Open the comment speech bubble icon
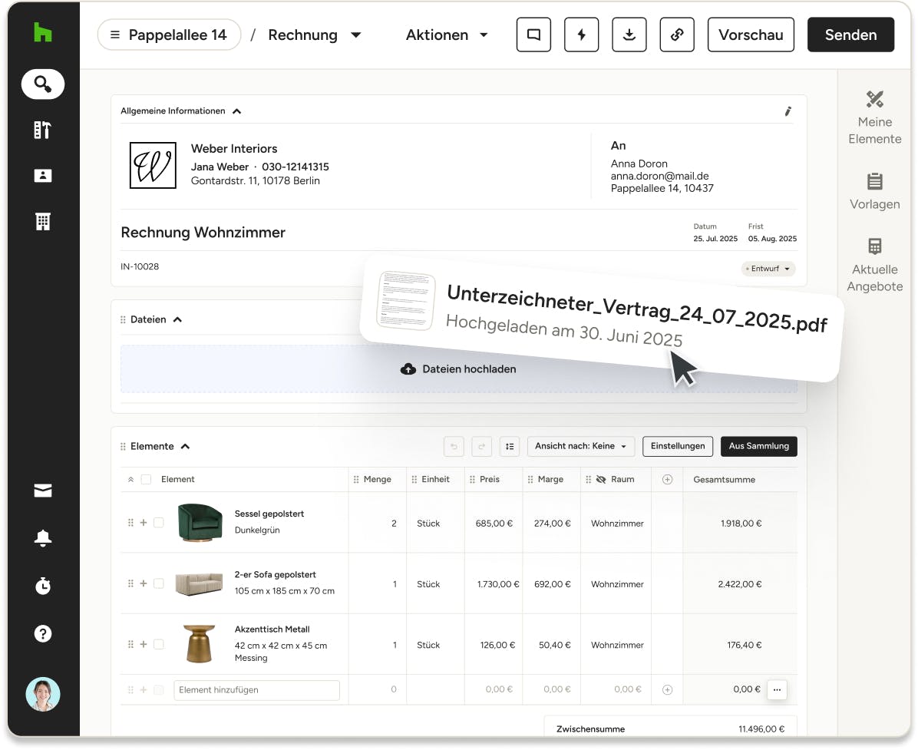Viewport: 918px width, 750px height. click(x=533, y=35)
